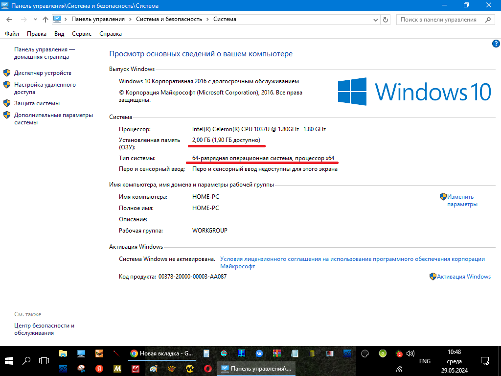Screen dimensions: 501x376
Task: Click the taskbar search icon
Action: (26, 361)
